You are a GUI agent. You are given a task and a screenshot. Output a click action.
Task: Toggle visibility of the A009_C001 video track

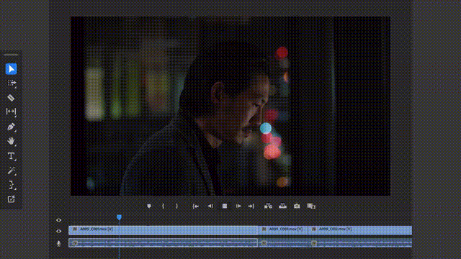(58, 231)
